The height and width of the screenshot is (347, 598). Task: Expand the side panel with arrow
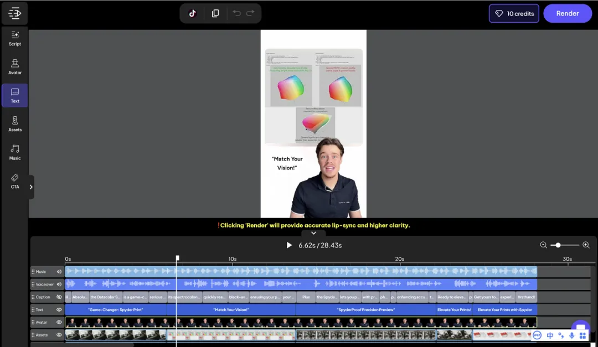coord(31,187)
